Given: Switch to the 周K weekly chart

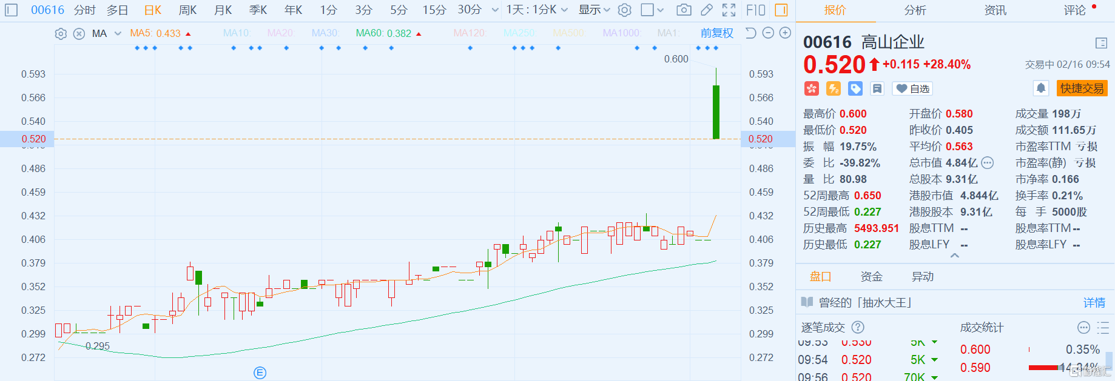Looking at the screenshot, I should point(187,10).
